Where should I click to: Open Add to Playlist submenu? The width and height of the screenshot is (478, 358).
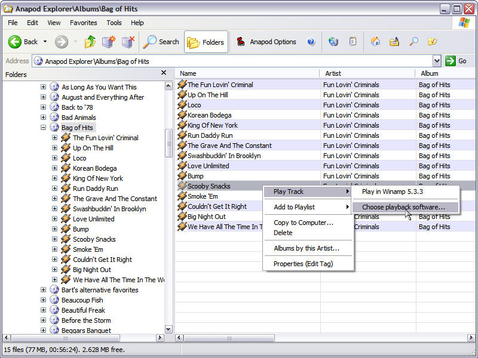coord(308,207)
